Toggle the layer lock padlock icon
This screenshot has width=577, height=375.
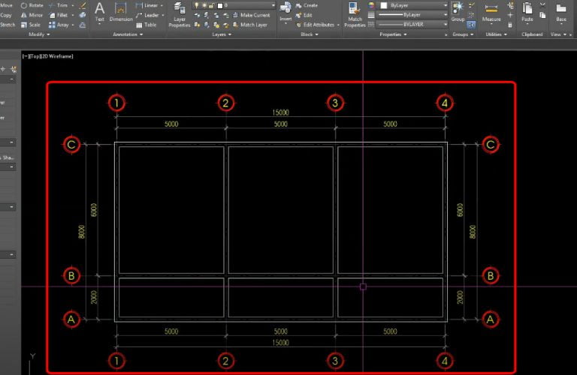point(212,5)
